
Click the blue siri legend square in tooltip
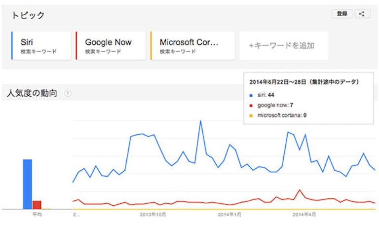tap(251, 94)
